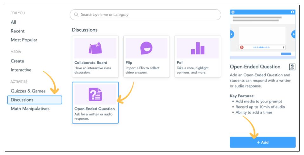Click the Open-Ended Question document icon
This screenshot has width=304, height=155.
[x=95, y=95]
